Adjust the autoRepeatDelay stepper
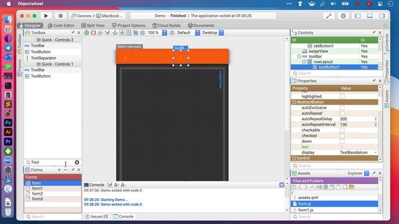The width and height of the screenshot is (399, 224). (x=375, y=119)
